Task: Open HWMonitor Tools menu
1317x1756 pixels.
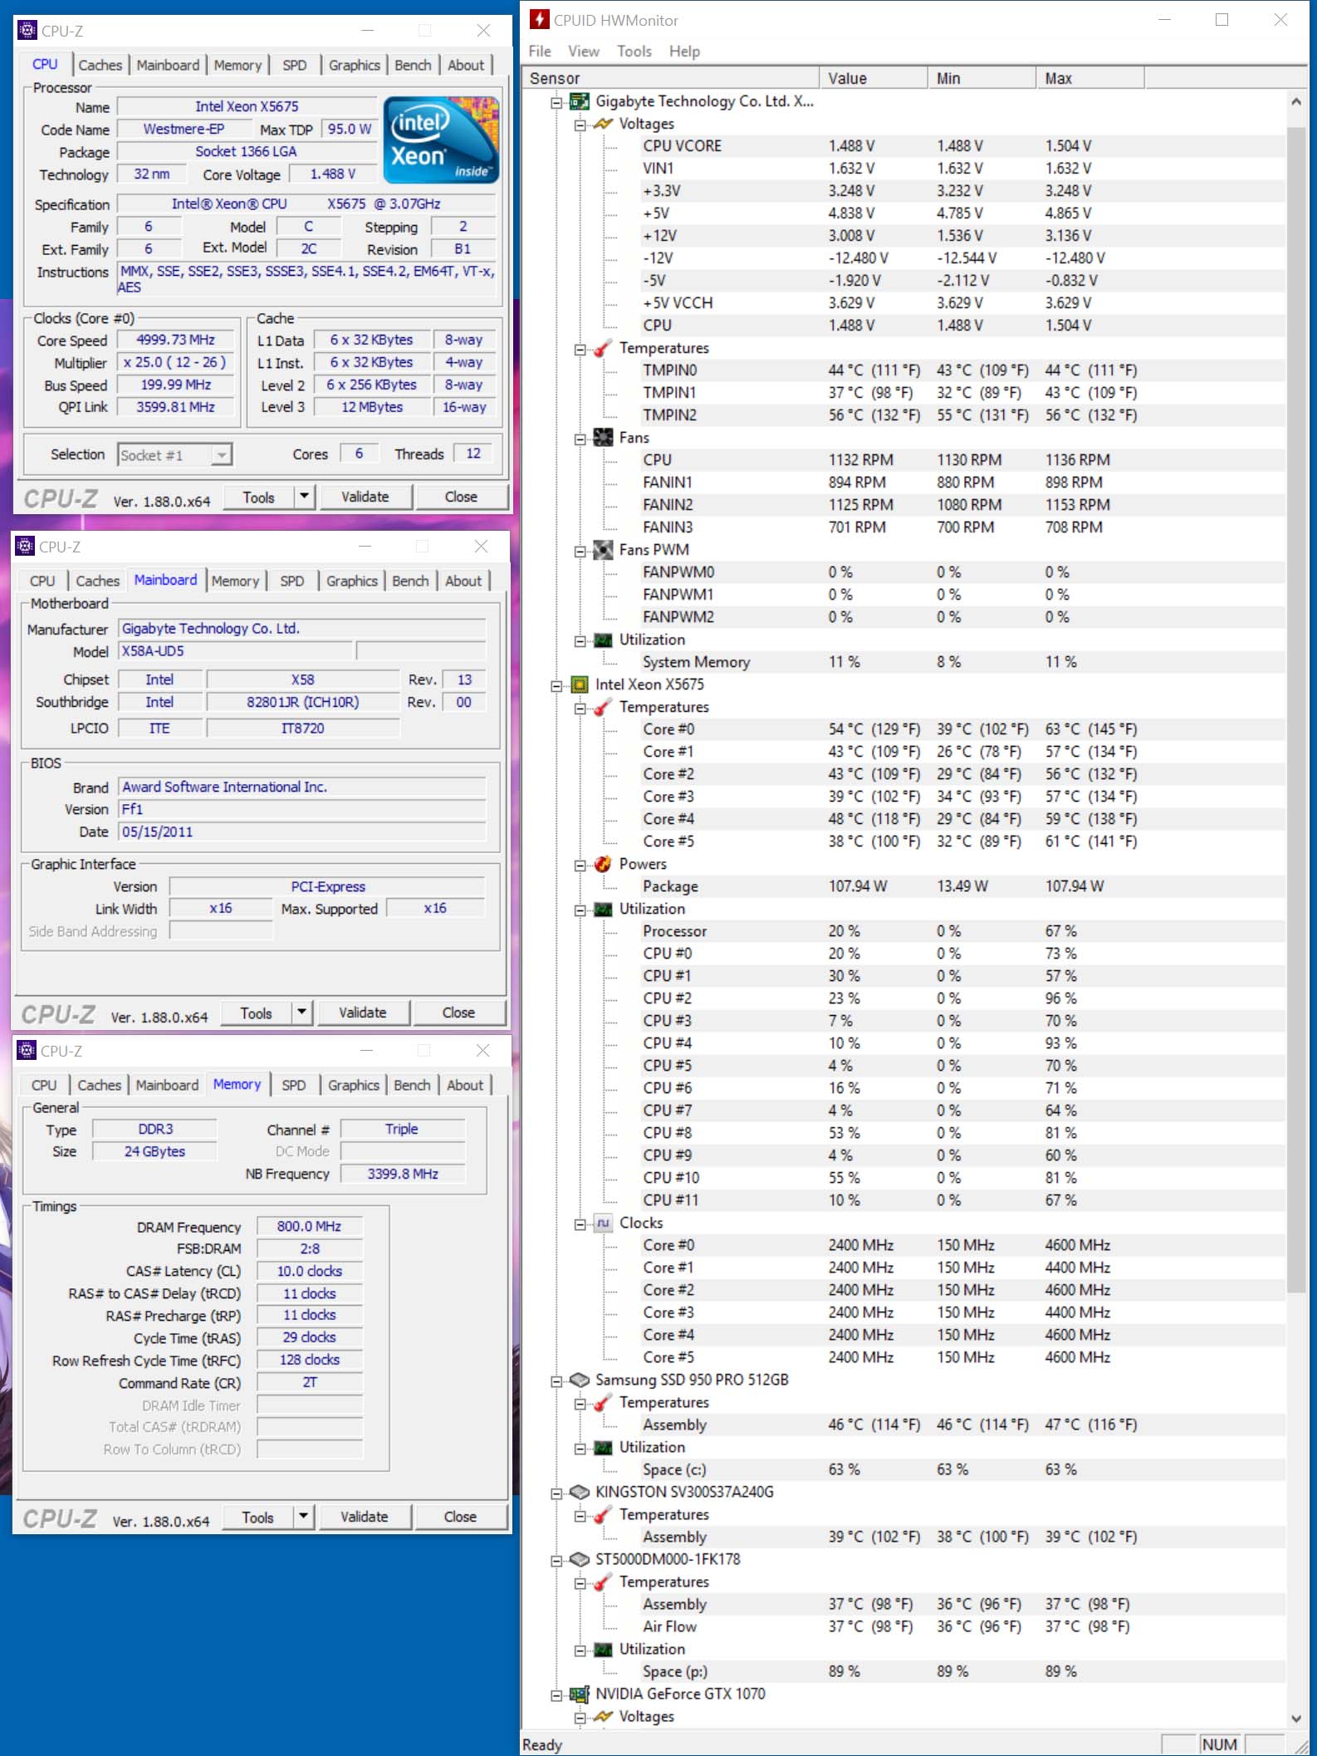Action: pos(634,52)
